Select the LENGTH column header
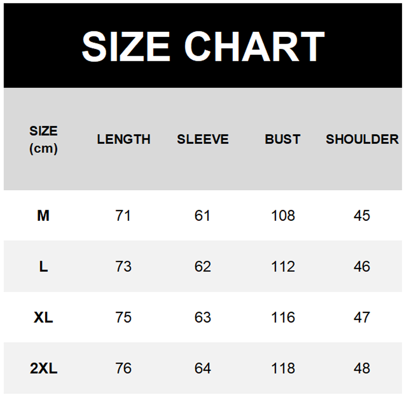Viewport: 405px width, 405px height. [124, 139]
